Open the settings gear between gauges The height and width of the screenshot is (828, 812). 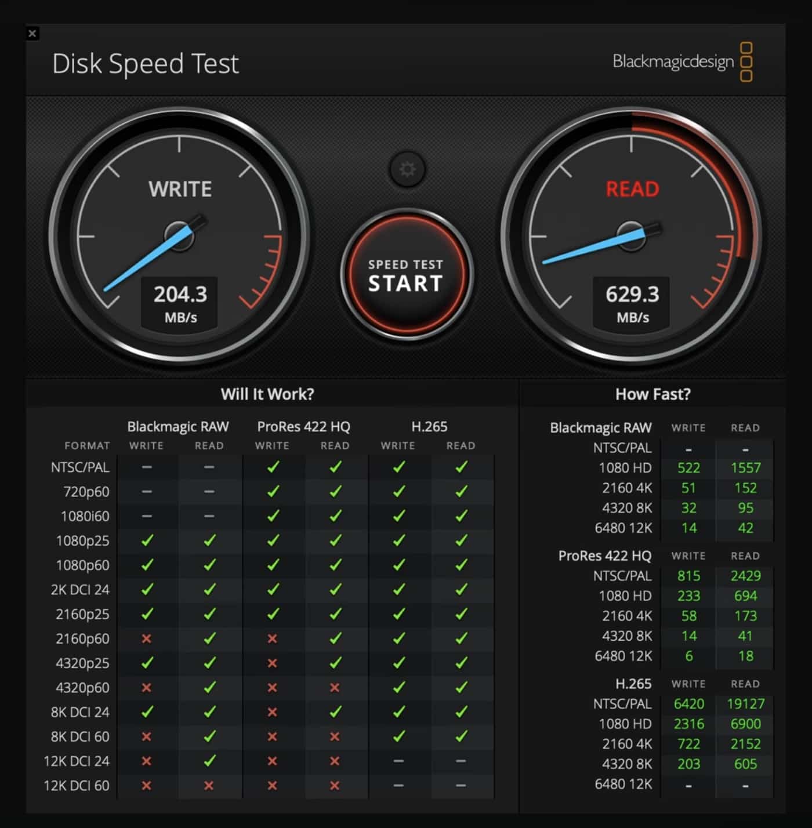click(x=408, y=169)
